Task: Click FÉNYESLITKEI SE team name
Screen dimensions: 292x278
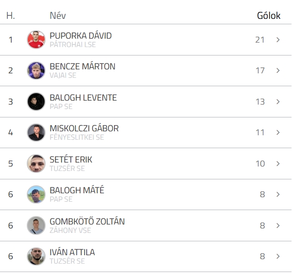Action: pyautogui.click(x=77, y=137)
